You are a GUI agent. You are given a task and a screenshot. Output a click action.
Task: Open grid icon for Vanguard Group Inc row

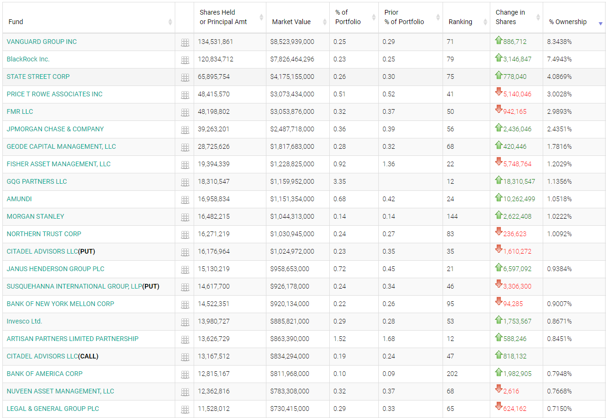pyautogui.click(x=185, y=43)
